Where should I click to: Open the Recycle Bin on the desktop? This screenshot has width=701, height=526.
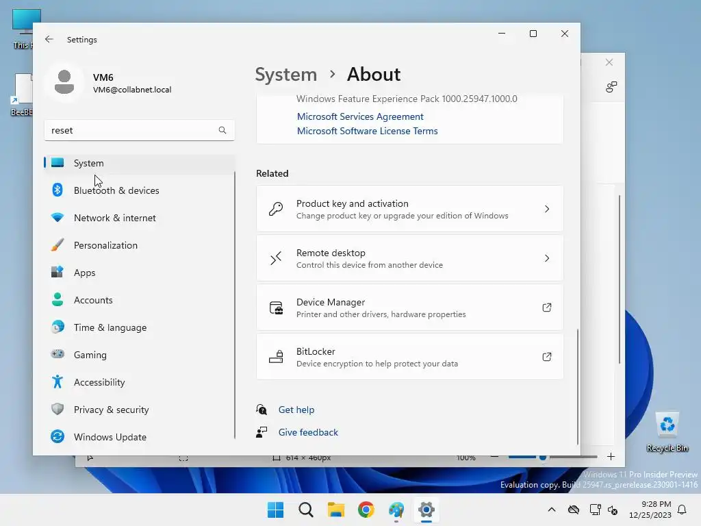click(667, 431)
